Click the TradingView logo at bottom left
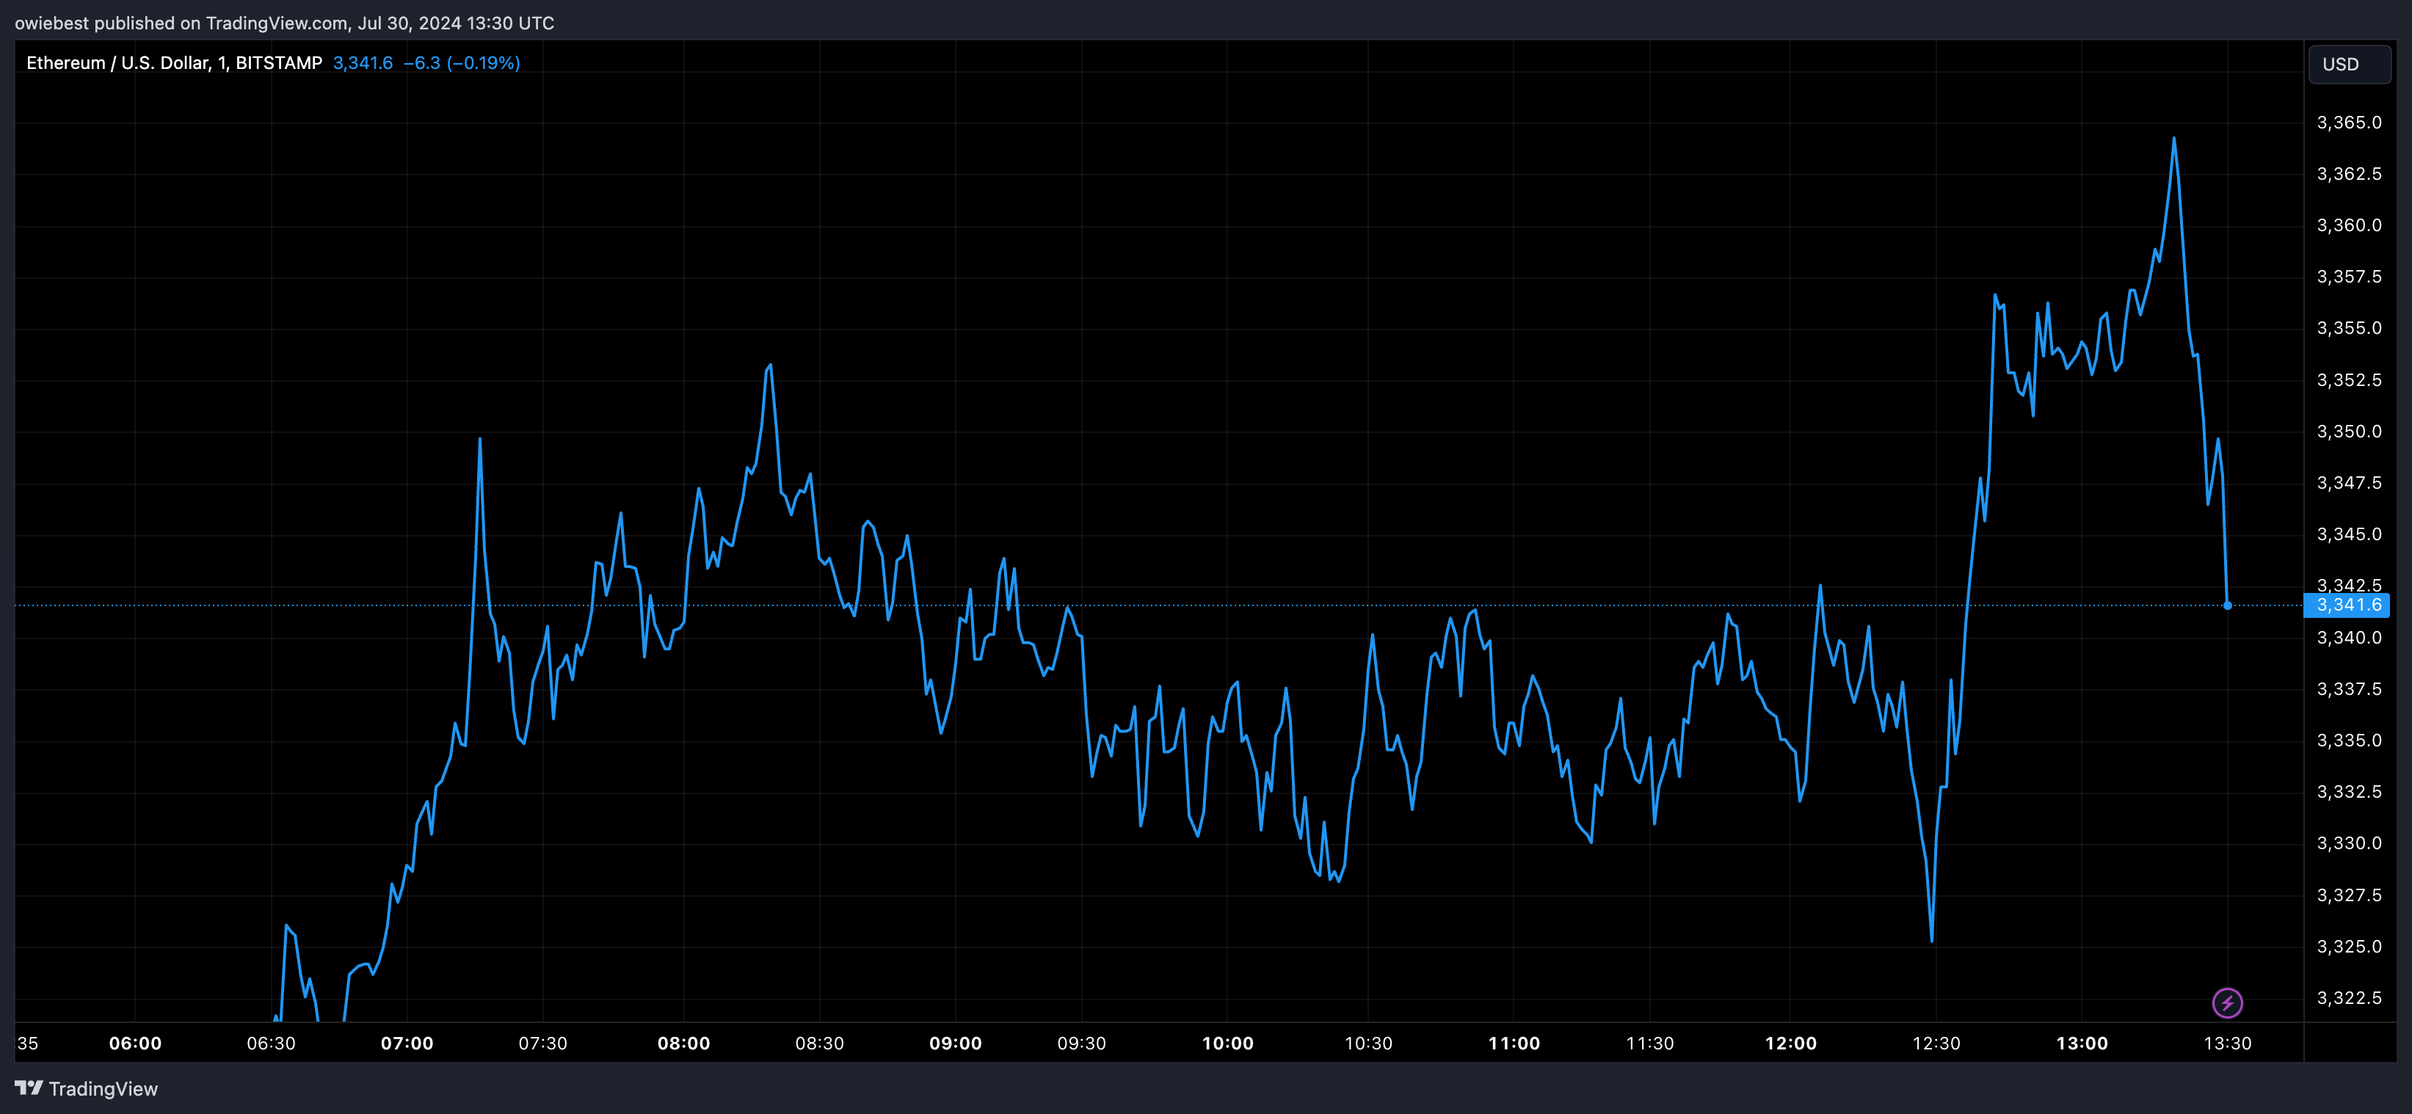The image size is (2412, 1114). pyautogui.click(x=86, y=1089)
